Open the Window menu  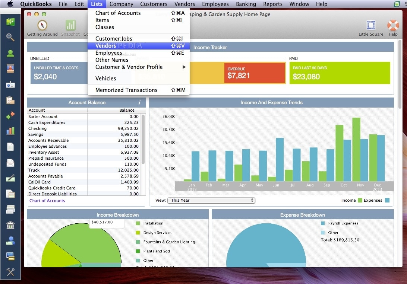[x=299, y=4]
